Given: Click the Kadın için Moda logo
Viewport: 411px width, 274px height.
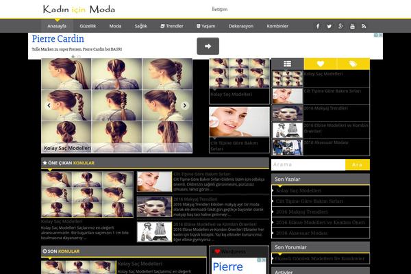Looking at the screenshot, I should coord(79,10).
